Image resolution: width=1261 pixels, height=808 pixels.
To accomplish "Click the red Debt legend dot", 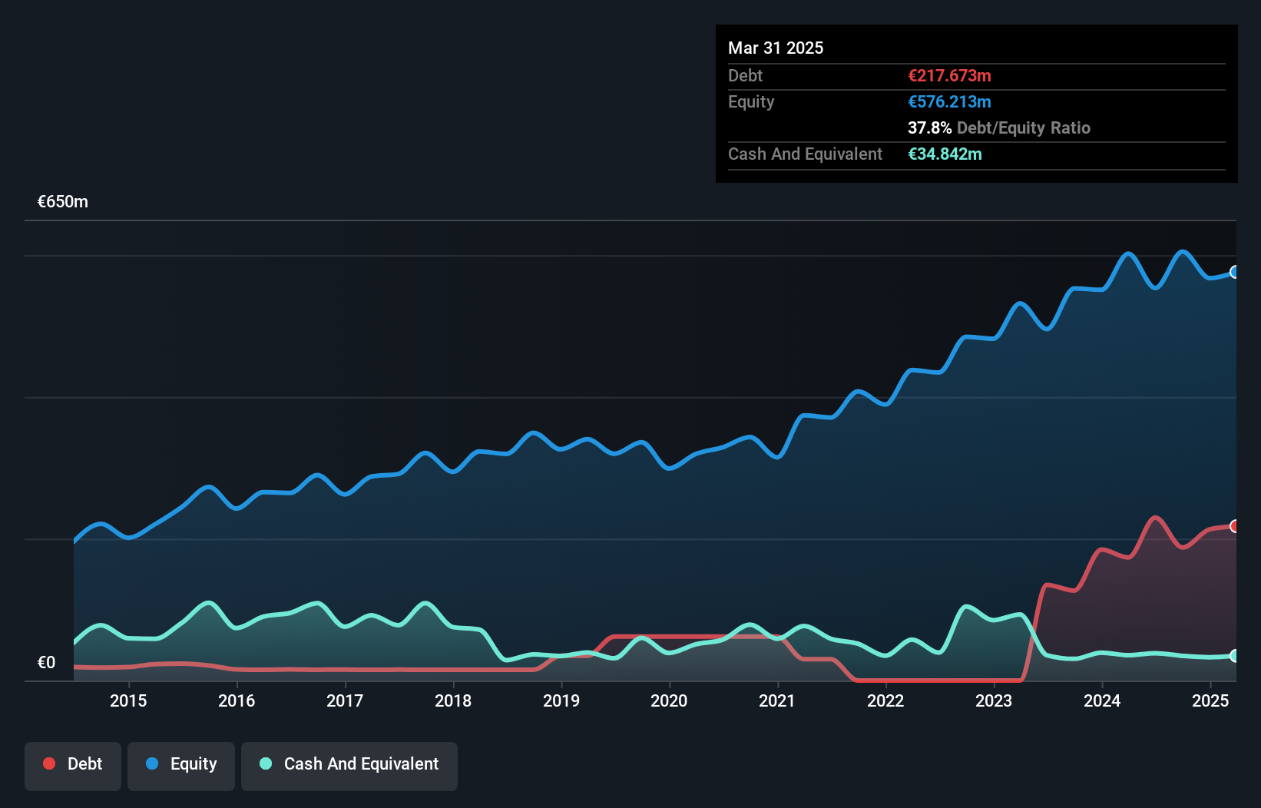I will pos(48,763).
